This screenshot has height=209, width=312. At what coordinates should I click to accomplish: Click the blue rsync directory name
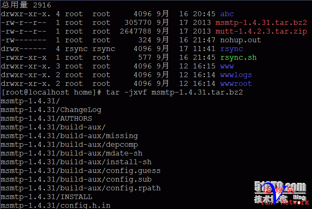(x=231, y=49)
